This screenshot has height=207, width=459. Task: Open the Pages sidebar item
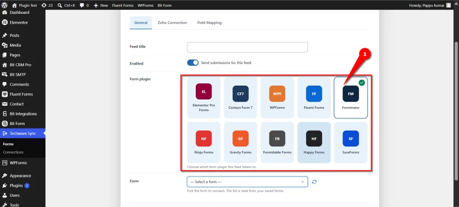(22, 55)
